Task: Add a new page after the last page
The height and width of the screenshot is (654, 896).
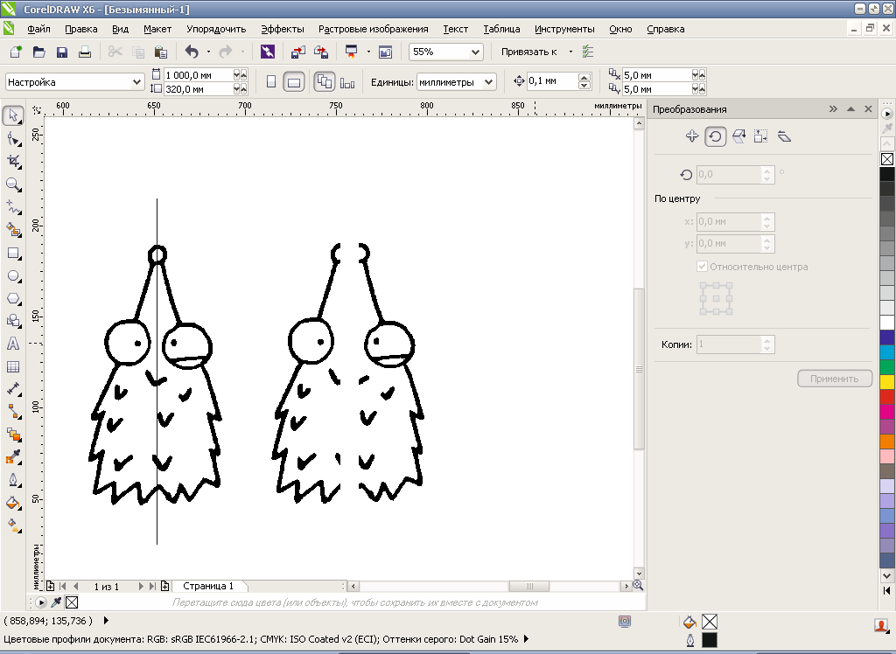Action: (165, 586)
